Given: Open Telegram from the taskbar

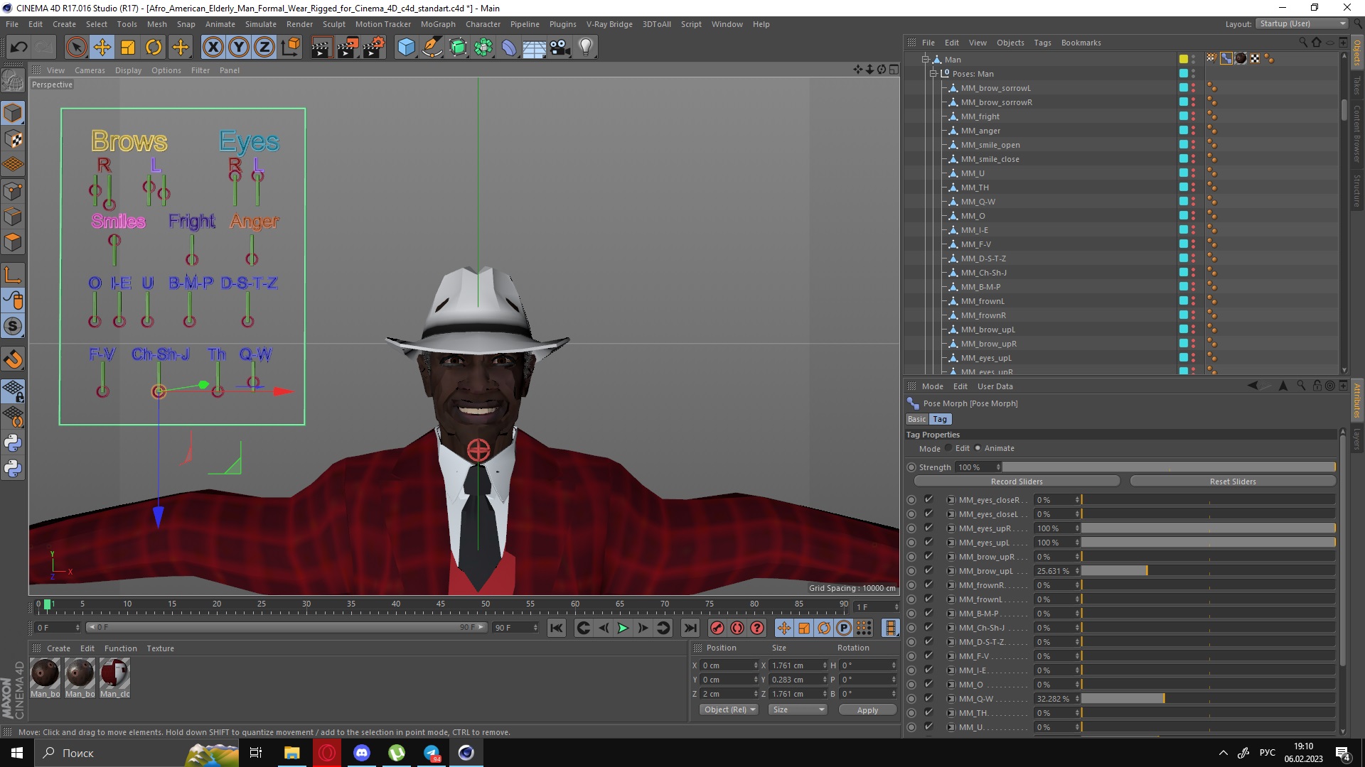Looking at the screenshot, I should pyautogui.click(x=432, y=753).
